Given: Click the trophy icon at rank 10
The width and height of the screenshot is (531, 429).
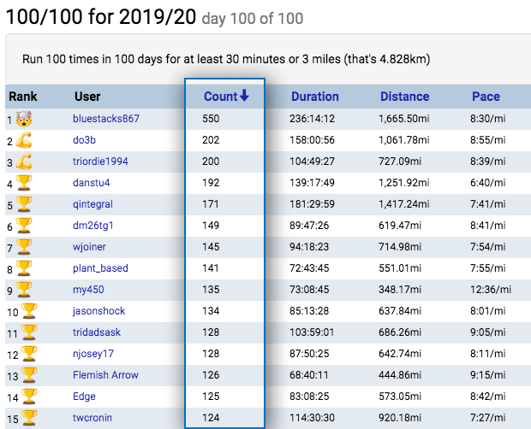Looking at the screenshot, I should pos(29,311).
